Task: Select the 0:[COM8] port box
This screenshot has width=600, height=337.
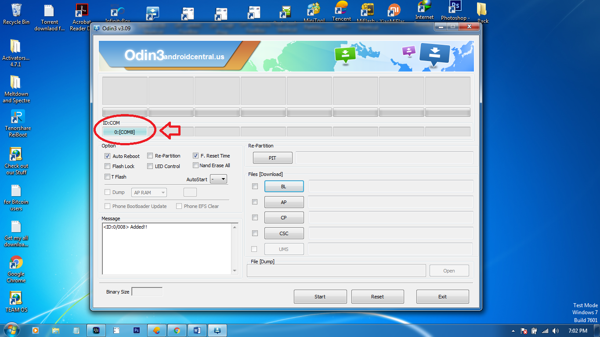Action: click(x=125, y=132)
